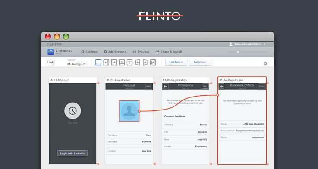The image size is (318, 169).
Task: Click the Title row showing Designer
Action: coord(186,132)
